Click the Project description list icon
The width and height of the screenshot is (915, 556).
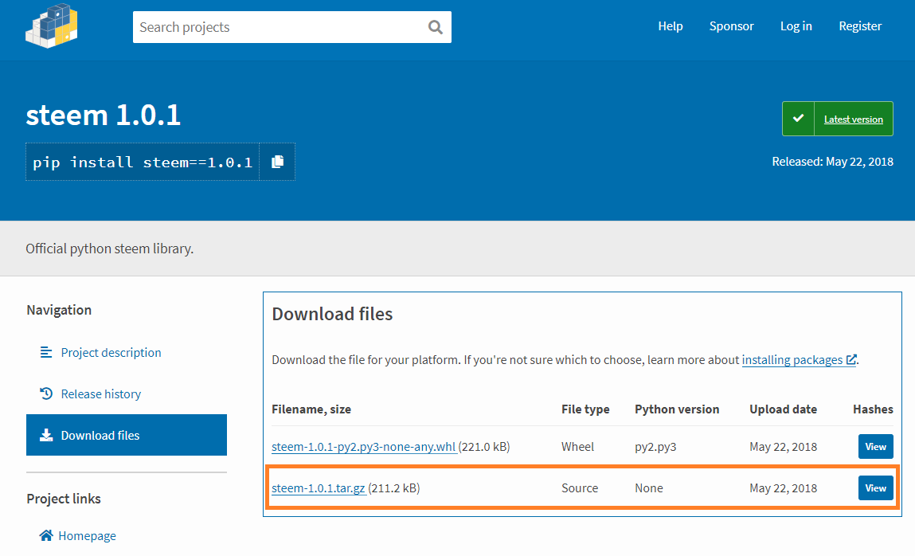coord(46,352)
